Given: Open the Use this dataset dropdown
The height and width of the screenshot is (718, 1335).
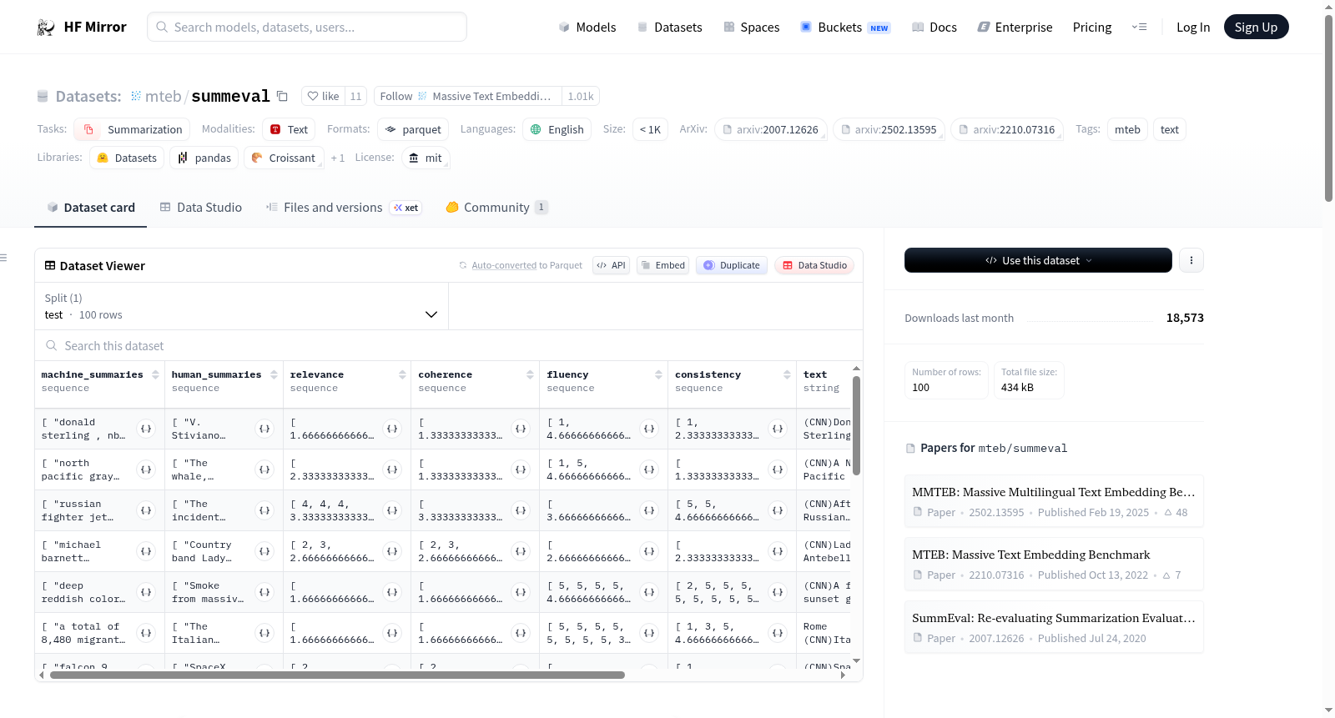Looking at the screenshot, I should click(1038, 260).
